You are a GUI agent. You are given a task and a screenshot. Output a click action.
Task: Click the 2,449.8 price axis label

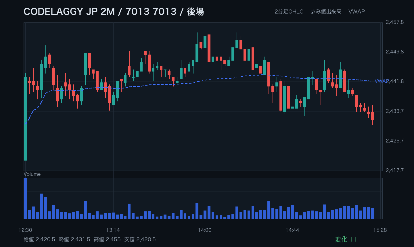(395, 52)
